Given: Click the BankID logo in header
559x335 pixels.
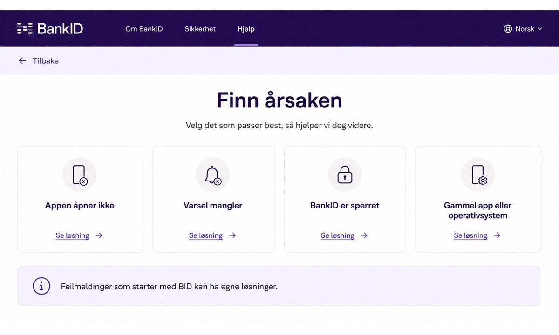Looking at the screenshot, I should tap(50, 28).
